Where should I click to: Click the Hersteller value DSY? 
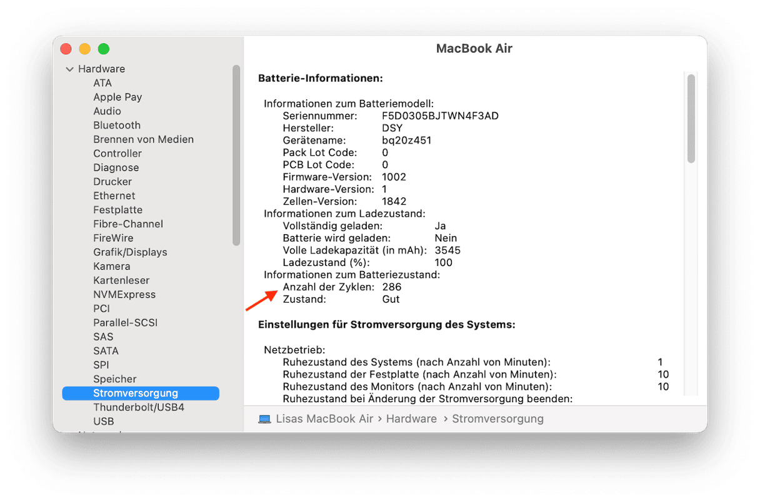click(x=392, y=128)
